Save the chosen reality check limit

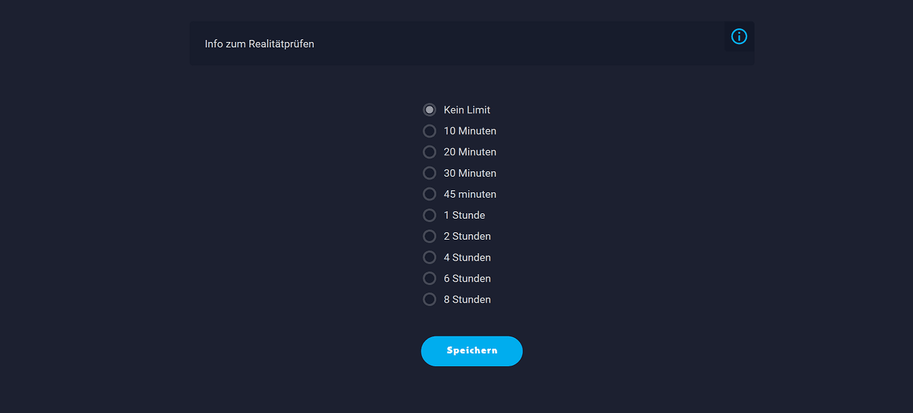[471, 351]
